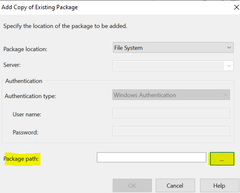
Task: Click the Authentication type chevron arrow
Action: pyautogui.click(x=226, y=95)
